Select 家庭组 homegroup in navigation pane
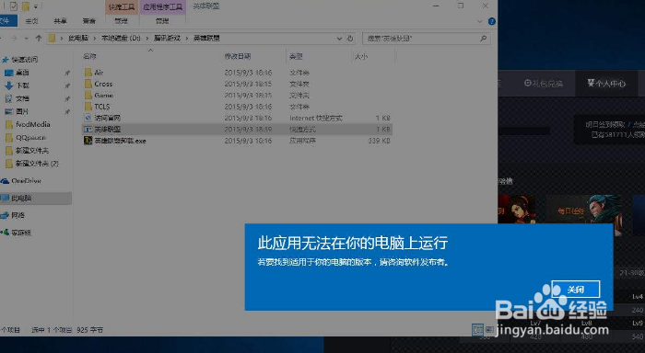Image resolution: width=645 pixels, height=353 pixels. pos(17,233)
